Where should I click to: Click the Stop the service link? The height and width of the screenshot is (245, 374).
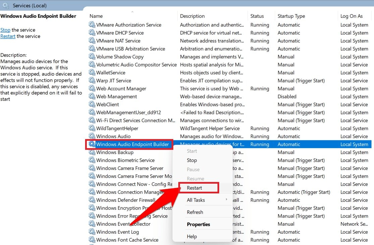(x=5, y=30)
